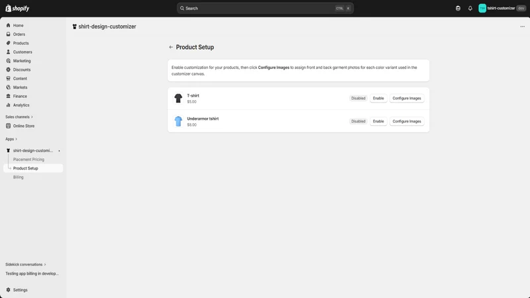Click shirt-design-customizer title text

coord(107,26)
